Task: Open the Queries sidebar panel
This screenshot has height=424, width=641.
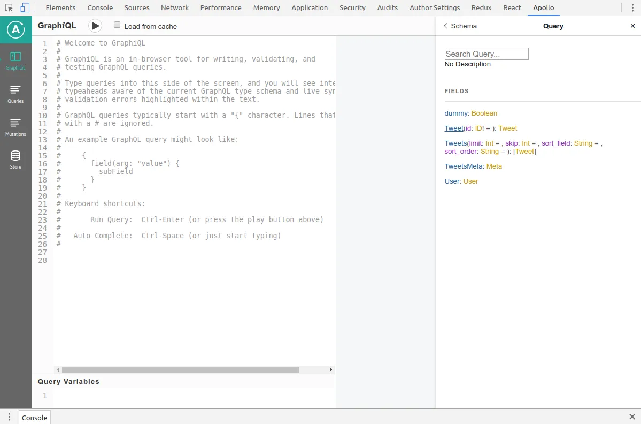Action: [16, 94]
